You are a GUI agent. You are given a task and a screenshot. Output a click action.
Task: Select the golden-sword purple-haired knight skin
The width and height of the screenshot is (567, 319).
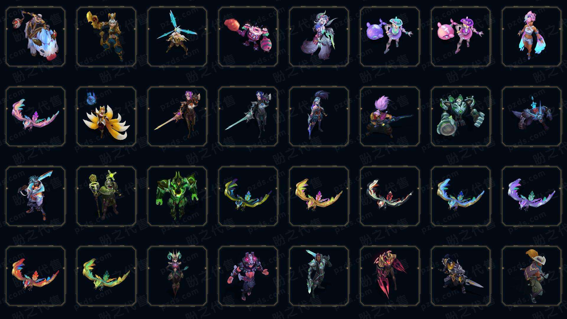177,116
